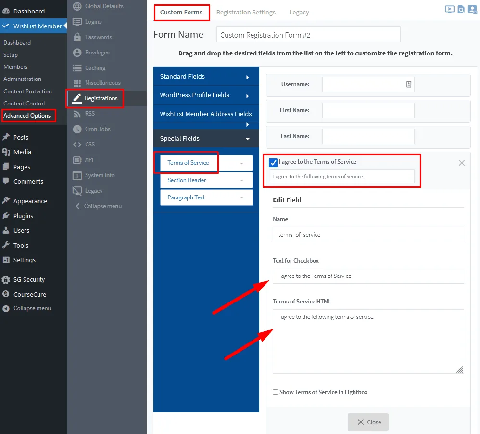Click the Cron Jobs clock icon
480x434 pixels.
click(77, 129)
